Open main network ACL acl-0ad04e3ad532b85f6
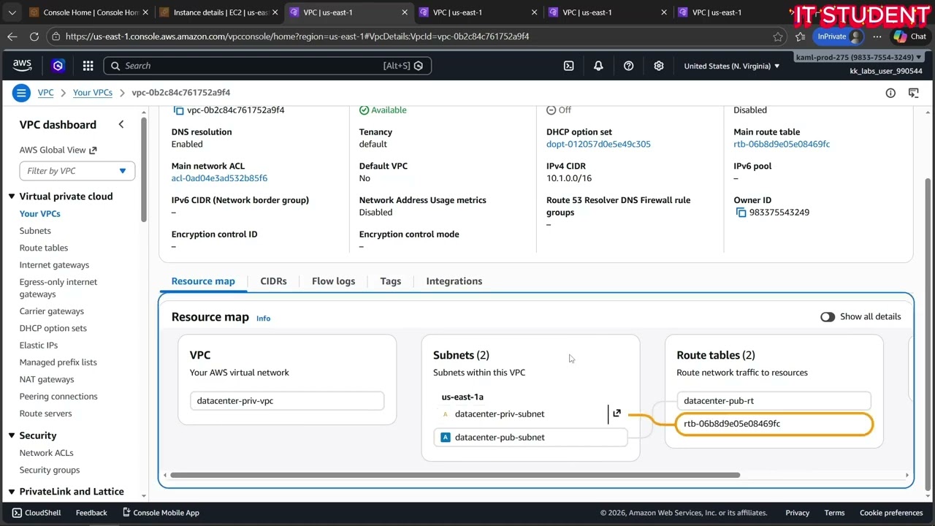The width and height of the screenshot is (935, 526). click(219, 178)
